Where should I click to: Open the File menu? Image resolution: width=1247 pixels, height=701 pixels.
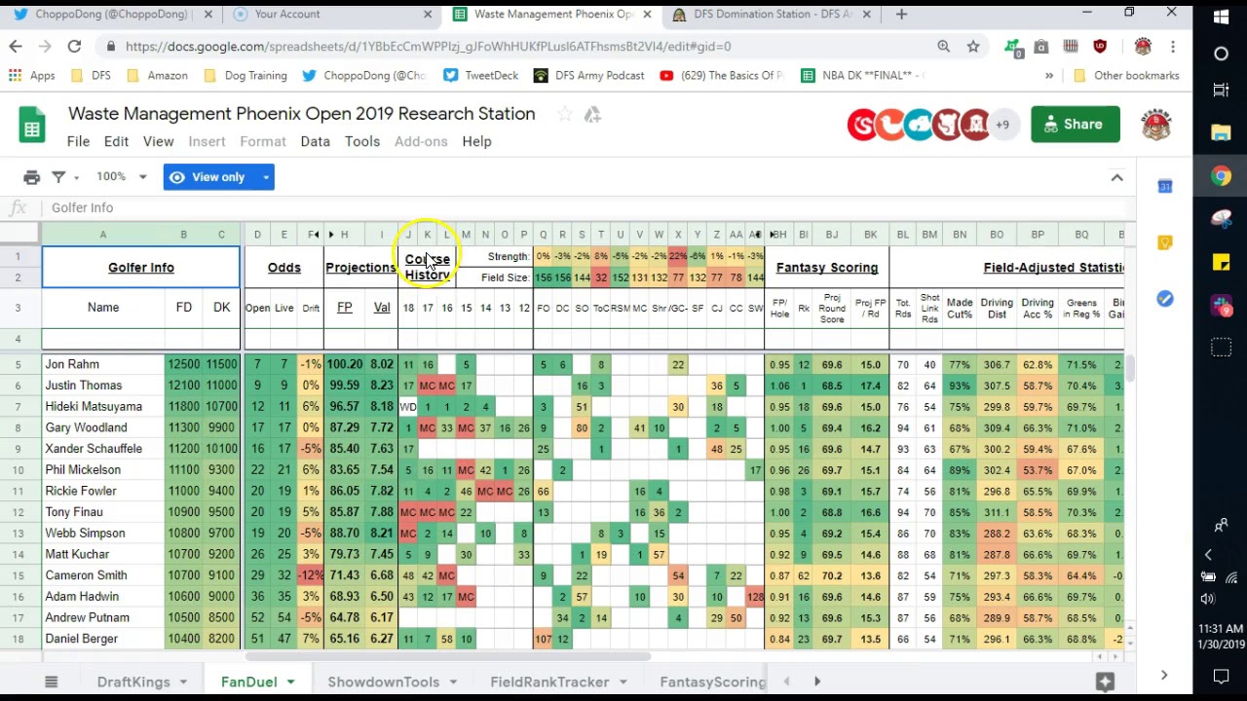(78, 141)
